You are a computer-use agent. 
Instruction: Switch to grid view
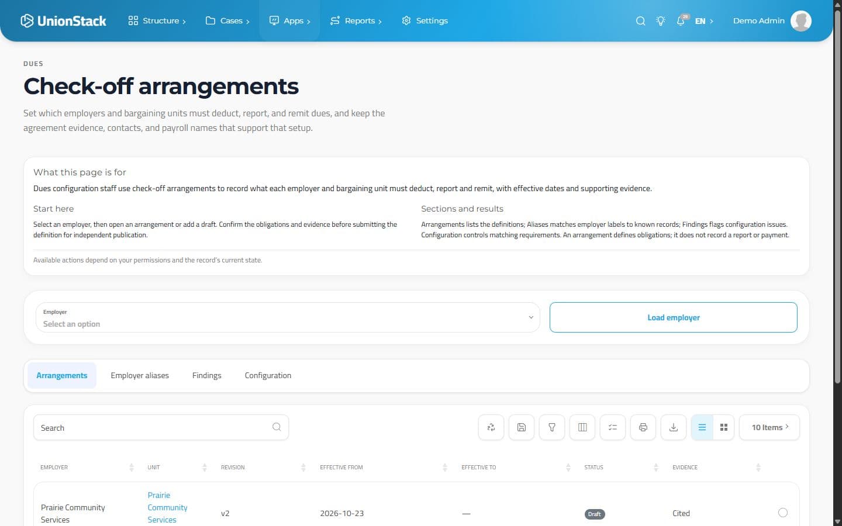click(x=723, y=427)
